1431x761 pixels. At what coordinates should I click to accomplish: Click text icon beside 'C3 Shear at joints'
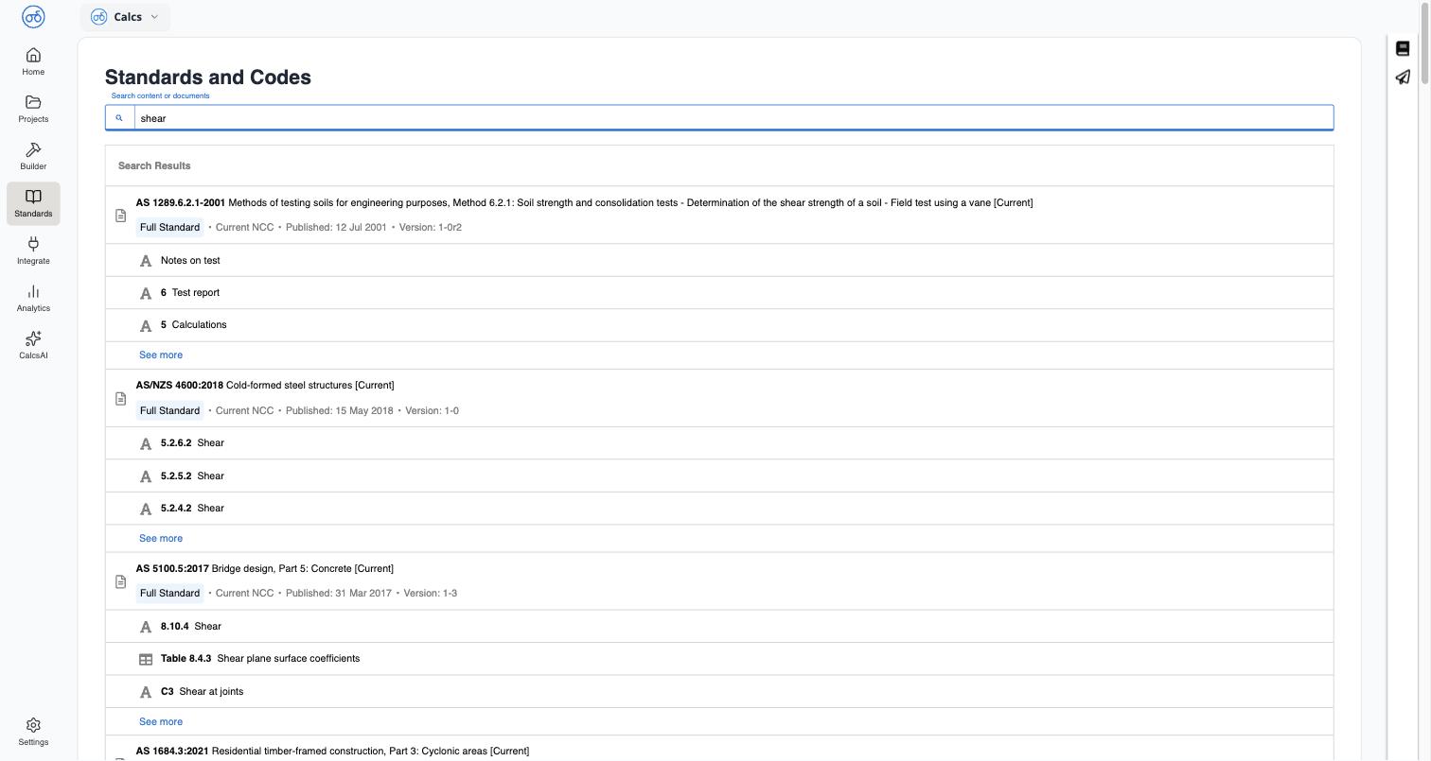coord(146,692)
